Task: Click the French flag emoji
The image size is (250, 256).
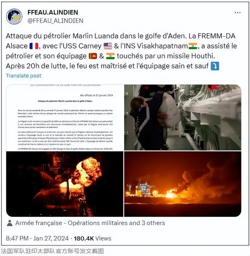Action: click(x=34, y=46)
